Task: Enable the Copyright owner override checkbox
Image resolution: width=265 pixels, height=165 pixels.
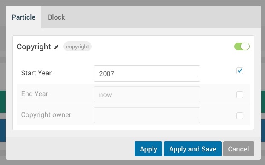Action: pos(239,116)
